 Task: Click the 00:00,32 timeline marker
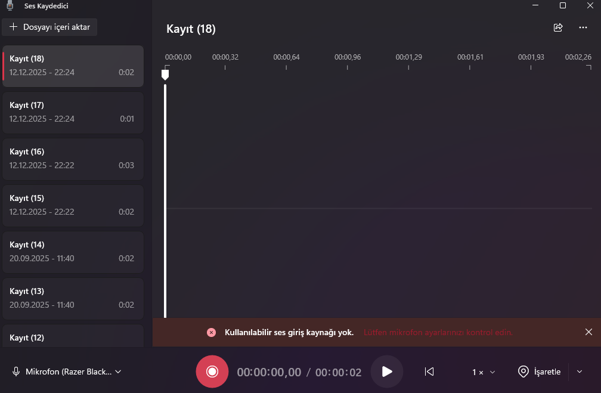[x=225, y=57]
